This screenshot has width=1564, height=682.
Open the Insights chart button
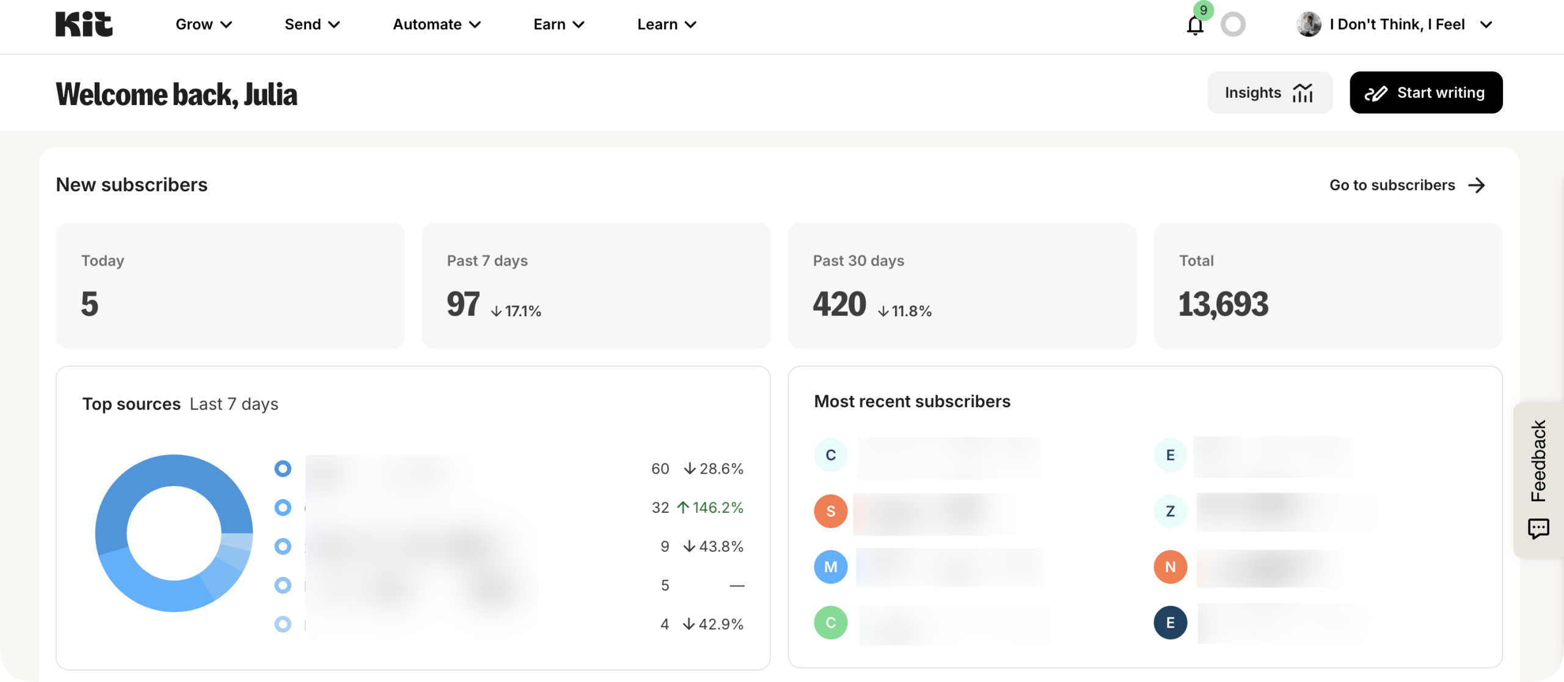coord(1269,93)
